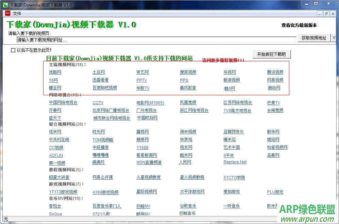Select the 腾讯视频 link
339x224 pixels.
click(x=275, y=72)
